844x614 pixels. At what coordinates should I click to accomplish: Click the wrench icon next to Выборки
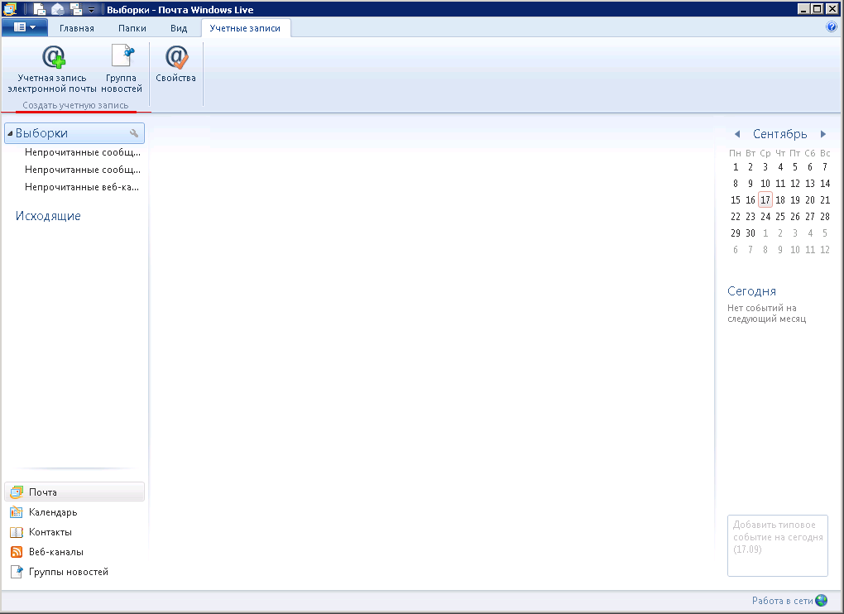134,133
